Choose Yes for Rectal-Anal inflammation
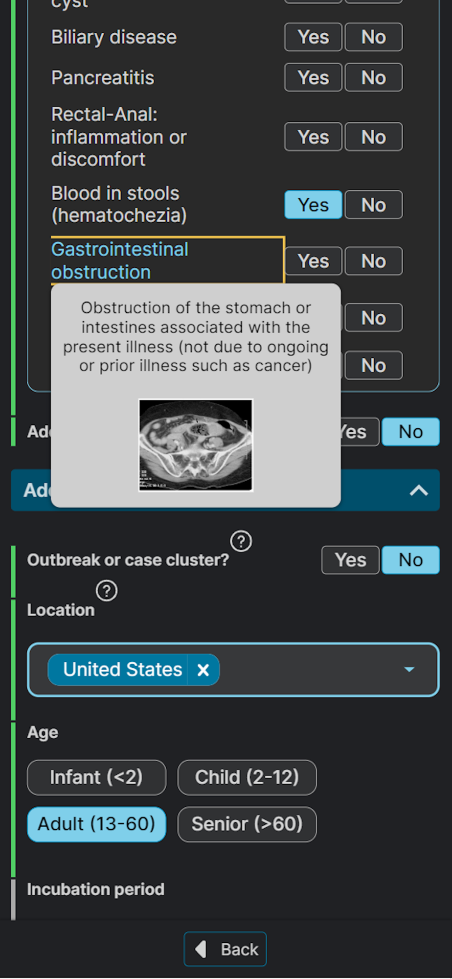This screenshot has width=452, height=979. click(x=313, y=137)
